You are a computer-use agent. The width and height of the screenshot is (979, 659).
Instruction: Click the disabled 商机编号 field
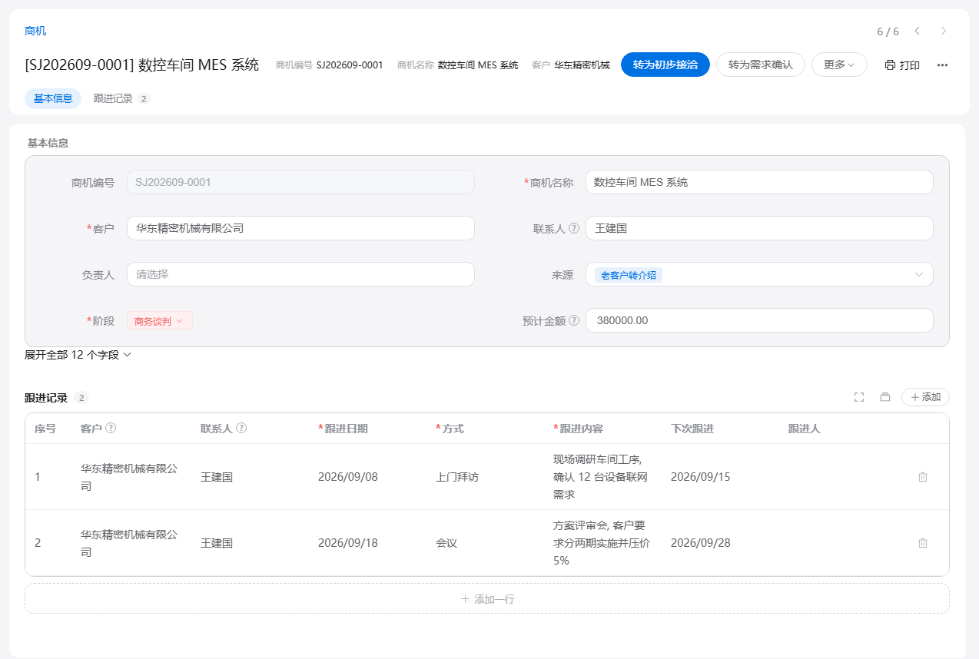point(300,182)
